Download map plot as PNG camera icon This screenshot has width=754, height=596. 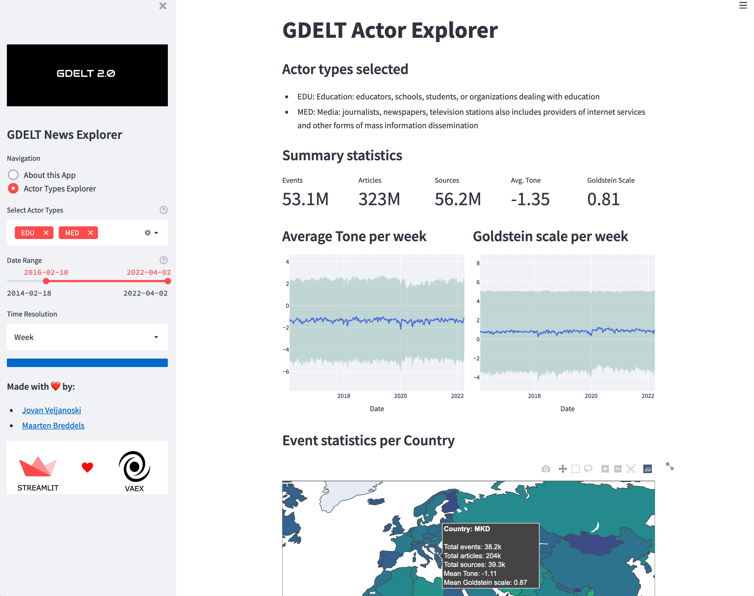point(546,469)
